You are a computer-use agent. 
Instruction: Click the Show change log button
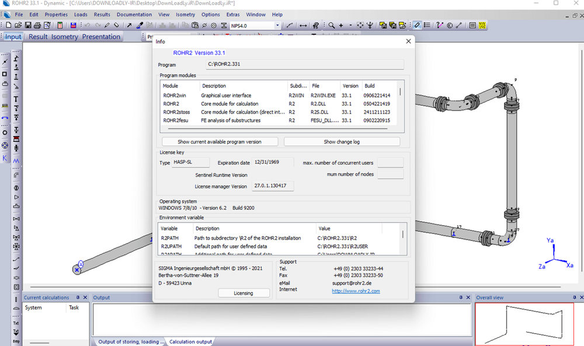click(342, 142)
